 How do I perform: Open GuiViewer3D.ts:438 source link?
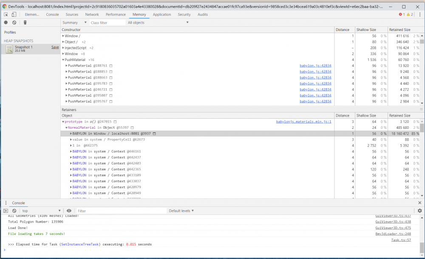pos(393,222)
